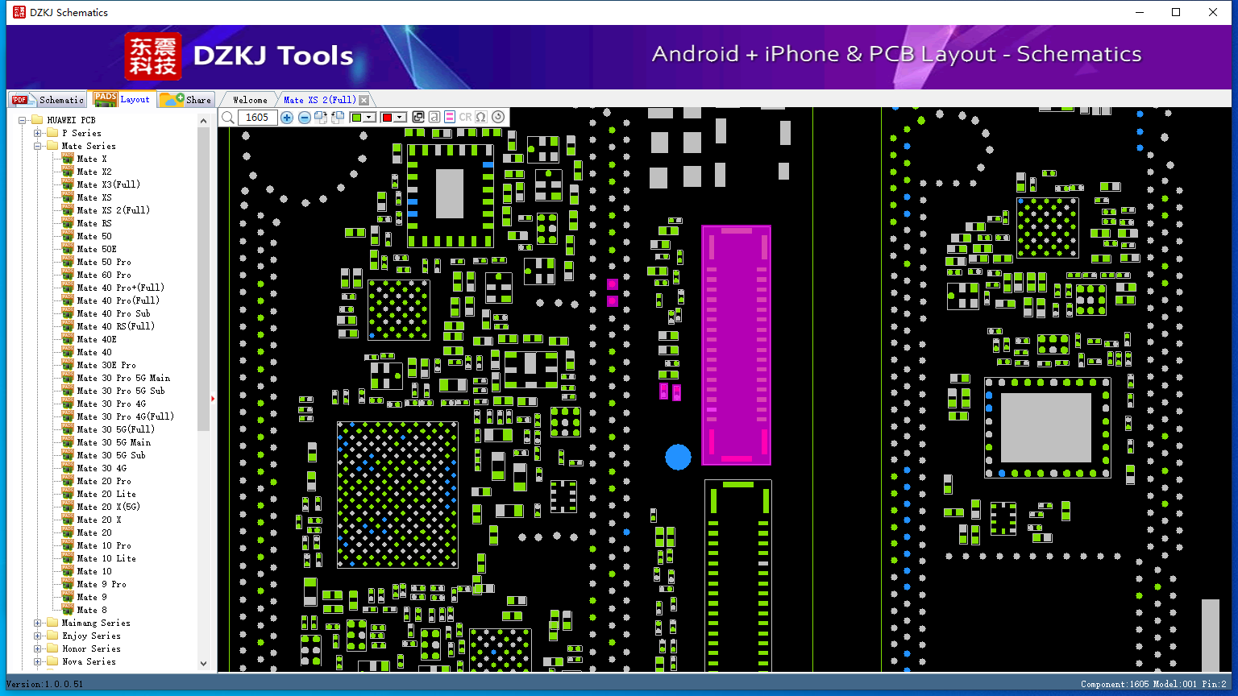Open Mate 30 5G(Full) layout

pos(116,429)
